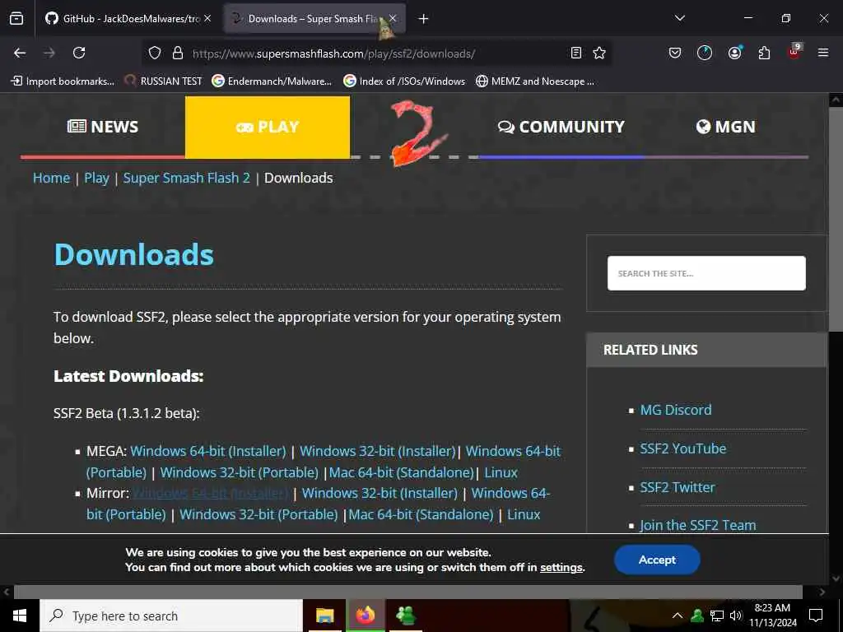Open the Firefox account icon

pos(734,53)
